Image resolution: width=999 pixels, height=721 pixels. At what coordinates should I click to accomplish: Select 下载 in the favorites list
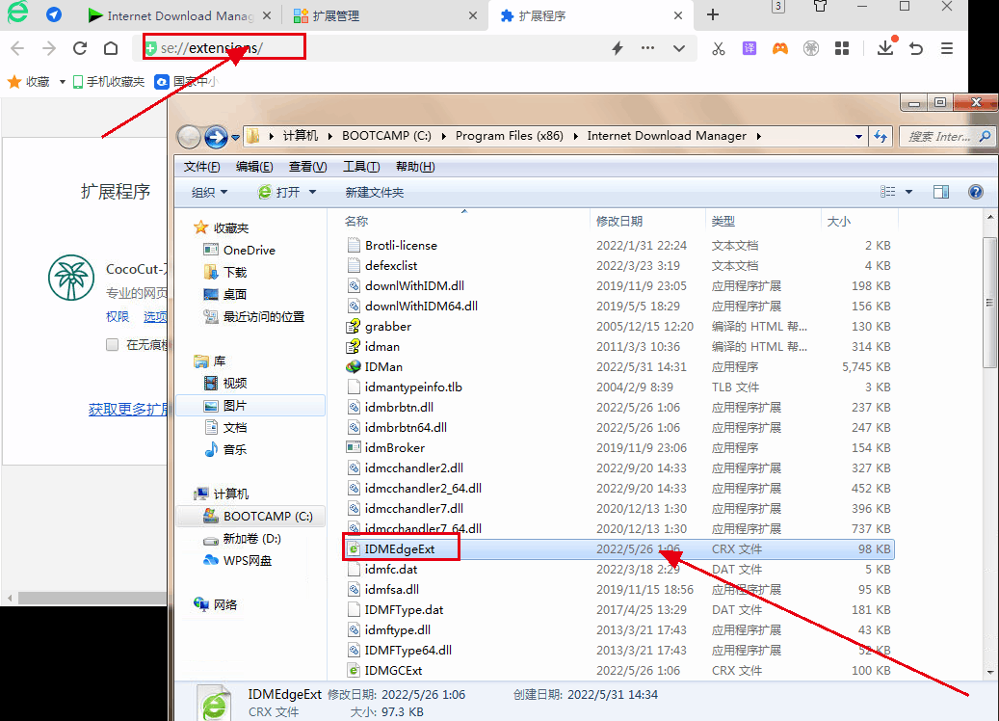[x=235, y=273]
